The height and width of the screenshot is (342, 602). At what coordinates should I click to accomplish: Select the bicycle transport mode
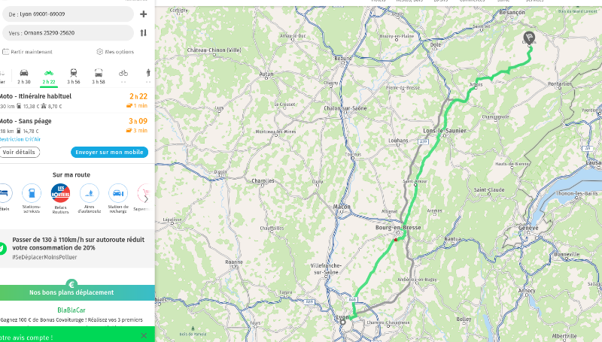click(x=123, y=77)
